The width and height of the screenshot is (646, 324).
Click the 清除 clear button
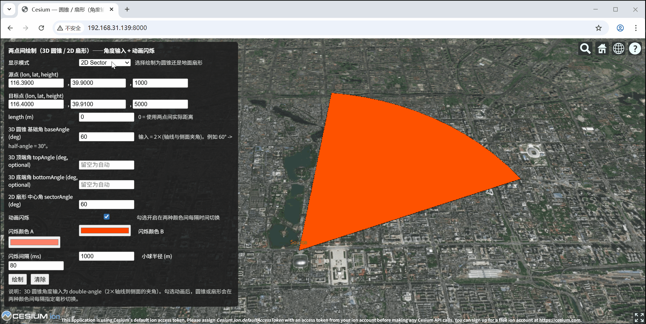[x=40, y=279]
